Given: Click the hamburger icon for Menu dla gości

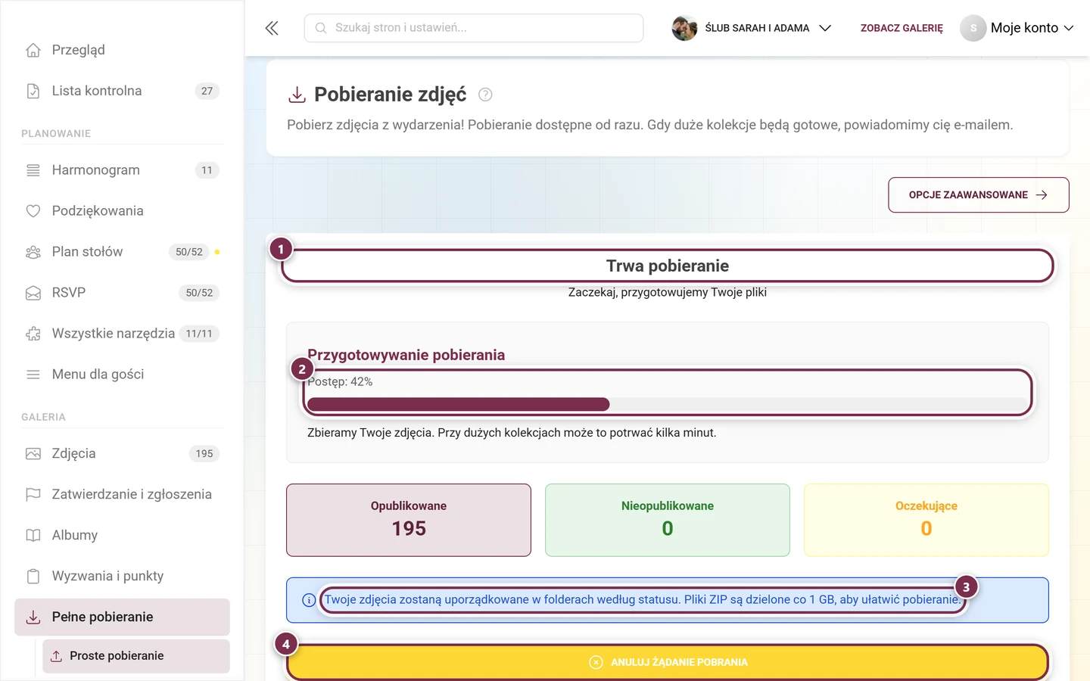Looking at the screenshot, I should 33,375.
